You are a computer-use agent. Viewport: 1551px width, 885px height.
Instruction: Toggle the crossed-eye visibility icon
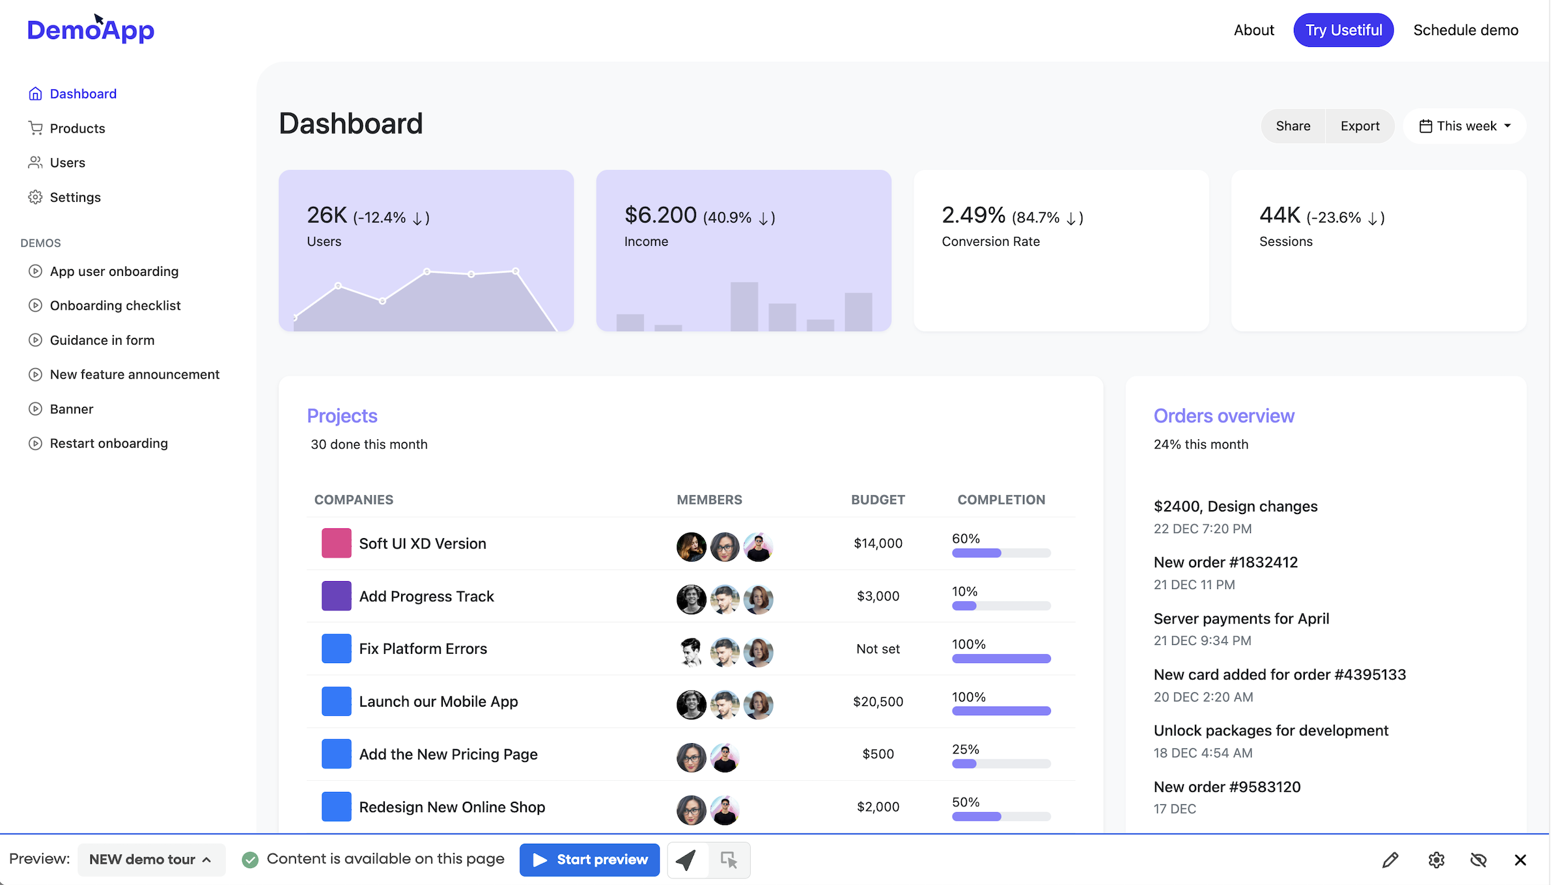point(1478,860)
